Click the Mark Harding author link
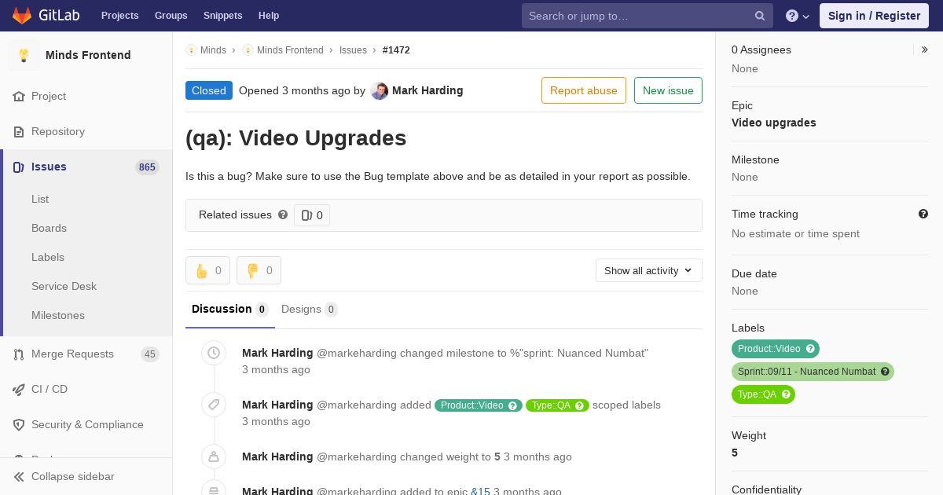Viewport: 943px width, 495px height. click(x=427, y=90)
